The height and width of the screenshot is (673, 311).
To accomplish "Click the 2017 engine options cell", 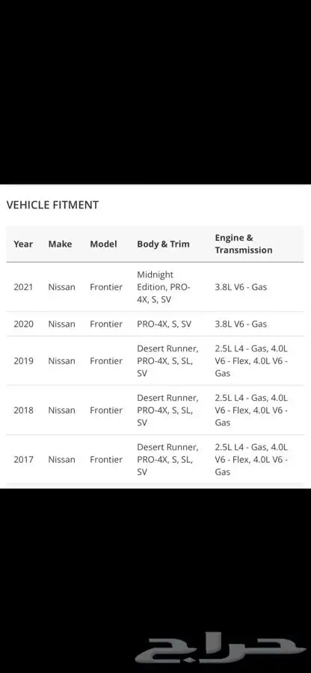I will click(x=251, y=460).
